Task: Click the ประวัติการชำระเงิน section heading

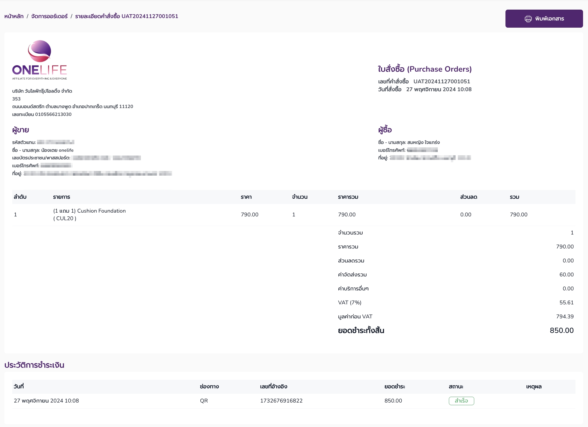Action: (x=34, y=365)
